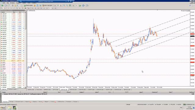Select USDCAD row in Market Watch
This screenshot has width=195, height=110.
pyautogui.click(x=12, y=22)
